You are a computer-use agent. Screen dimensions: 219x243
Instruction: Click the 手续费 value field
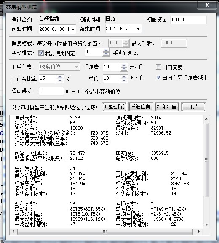112,67
